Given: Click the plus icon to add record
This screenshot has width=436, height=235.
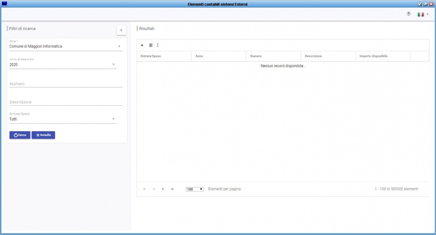Looking at the screenshot, I should tap(142, 45).
